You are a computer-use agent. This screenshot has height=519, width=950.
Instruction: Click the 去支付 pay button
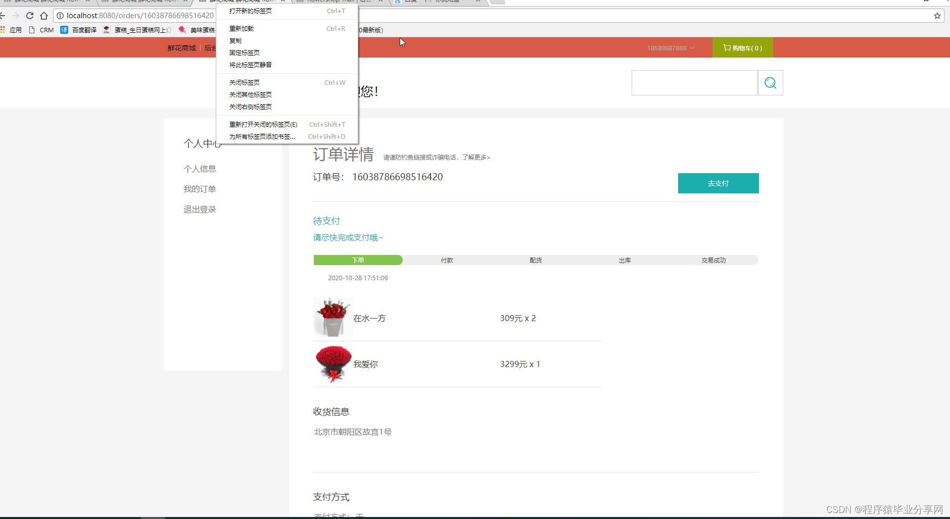tap(718, 183)
